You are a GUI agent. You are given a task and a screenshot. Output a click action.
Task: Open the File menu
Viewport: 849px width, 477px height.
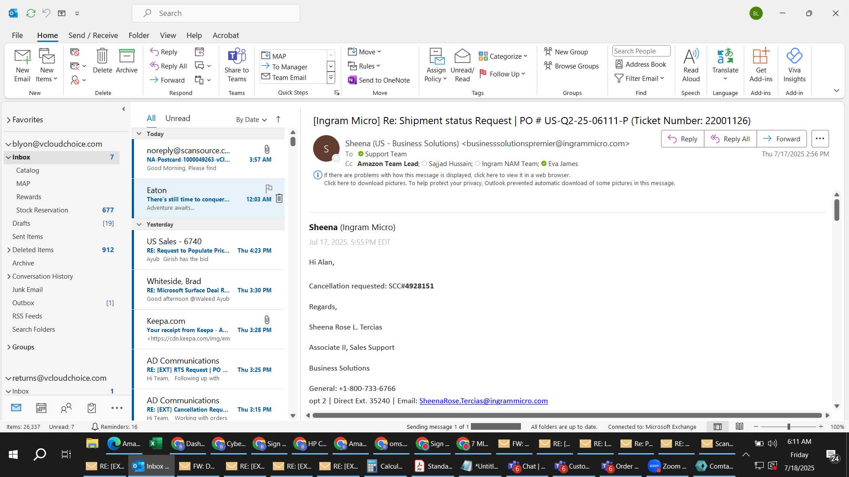coord(17,35)
